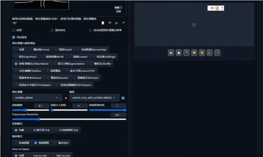Click the zip archive box icon
Screen dimensions: 263x157
[186, 53]
